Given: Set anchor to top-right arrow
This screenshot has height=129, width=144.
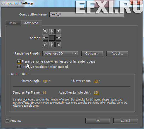Looking at the screenshot, I should click(x=58, y=32).
